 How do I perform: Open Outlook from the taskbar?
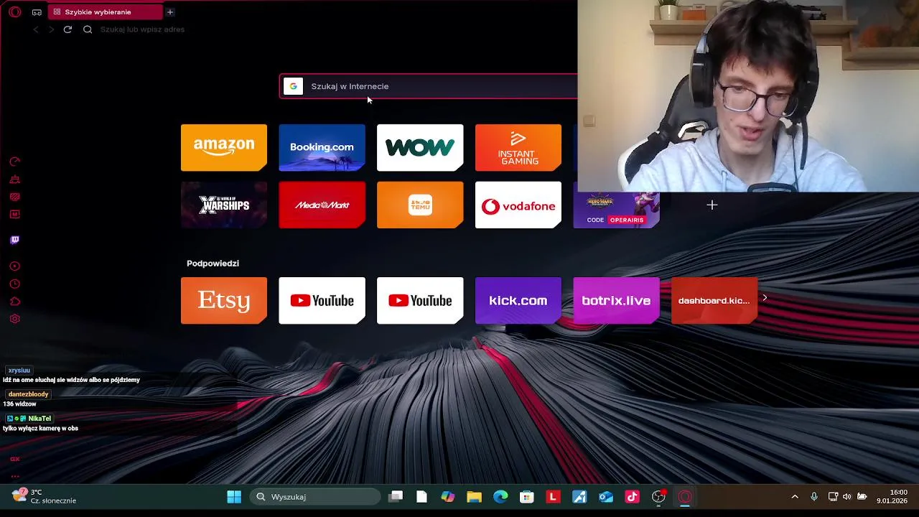[606, 497]
